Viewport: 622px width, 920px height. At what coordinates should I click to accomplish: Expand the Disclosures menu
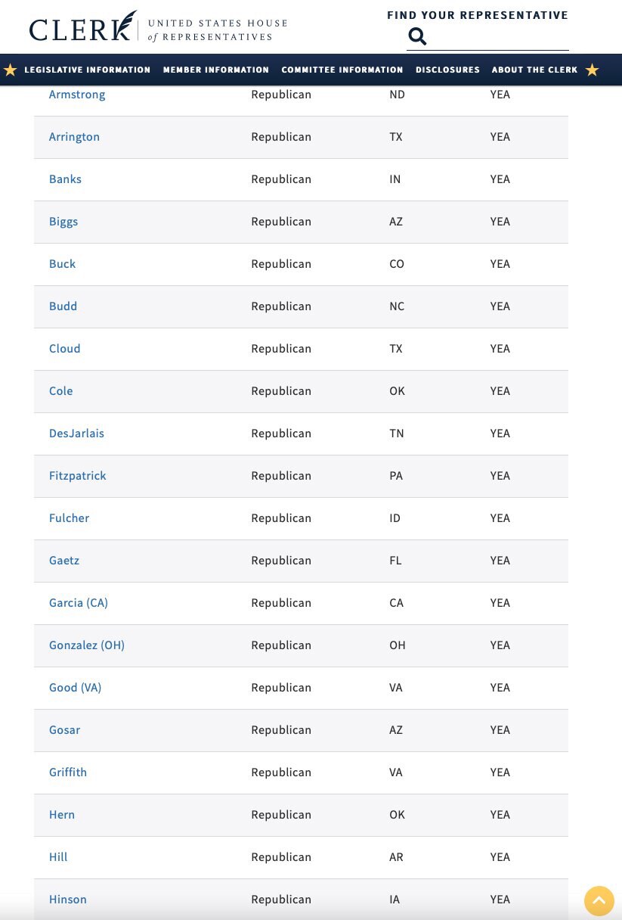tap(447, 70)
